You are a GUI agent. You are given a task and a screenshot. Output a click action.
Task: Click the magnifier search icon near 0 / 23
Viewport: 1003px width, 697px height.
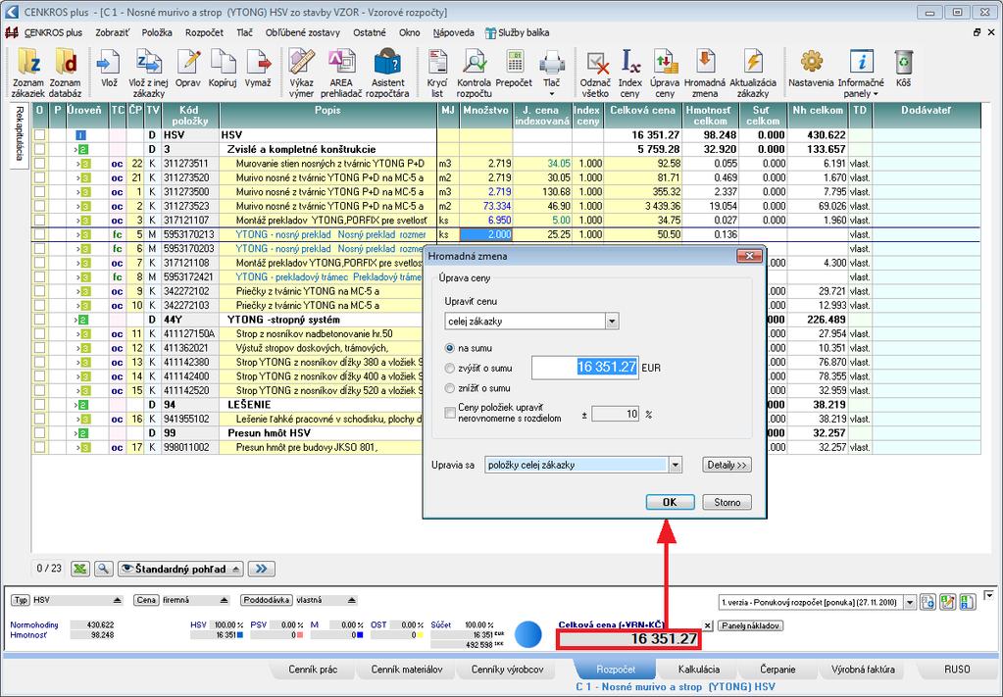103,569
